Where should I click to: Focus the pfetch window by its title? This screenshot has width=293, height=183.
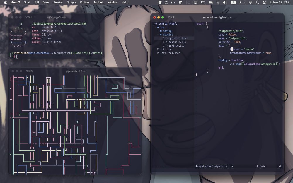tap(57, 17)
